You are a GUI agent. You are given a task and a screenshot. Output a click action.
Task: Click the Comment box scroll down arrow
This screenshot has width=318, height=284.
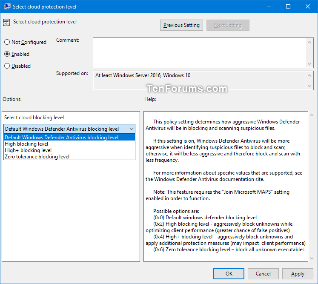pyautogui.click(x=309, y=64)
